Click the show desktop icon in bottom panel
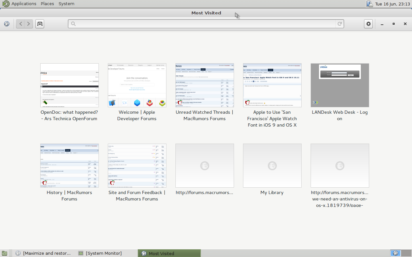The height and width of the screenshot is (257, 412). pos(4,253)
